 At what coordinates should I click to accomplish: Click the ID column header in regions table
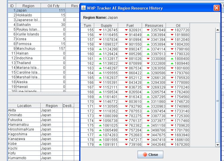coord(12,6)
